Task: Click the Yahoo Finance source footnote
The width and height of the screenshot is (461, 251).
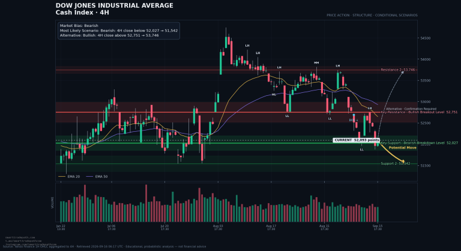Action: coord(104,247)
